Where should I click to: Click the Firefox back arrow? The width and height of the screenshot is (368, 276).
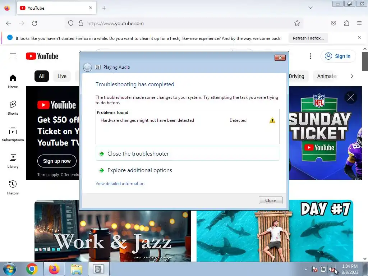[9, 23]
